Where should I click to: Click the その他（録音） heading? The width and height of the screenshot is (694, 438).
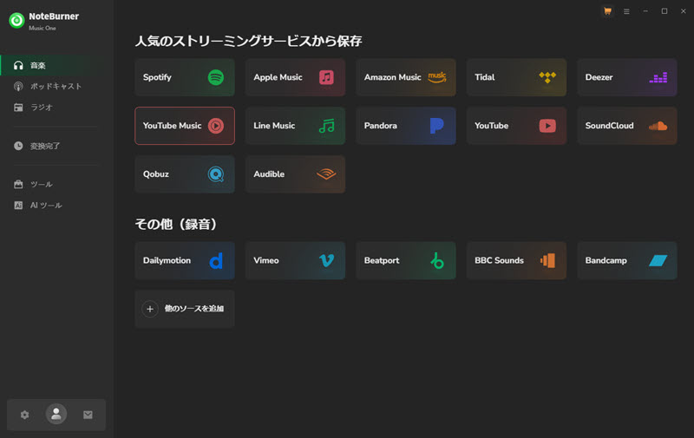[176, 225]
